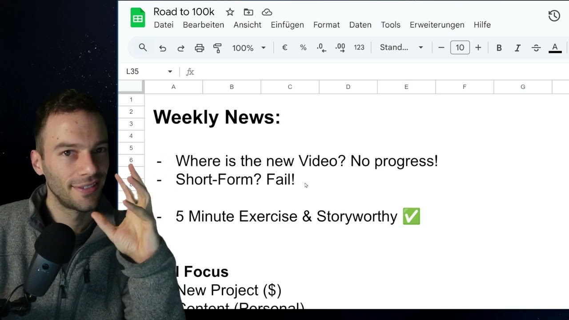Screen dimensions: 569x320
Task: Redo the last action
Action: pos(181,48)
